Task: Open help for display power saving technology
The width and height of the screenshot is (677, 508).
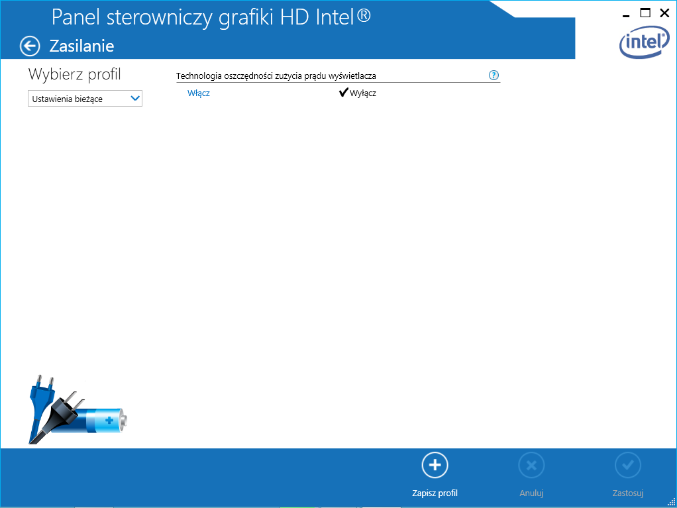Action: 494,75
